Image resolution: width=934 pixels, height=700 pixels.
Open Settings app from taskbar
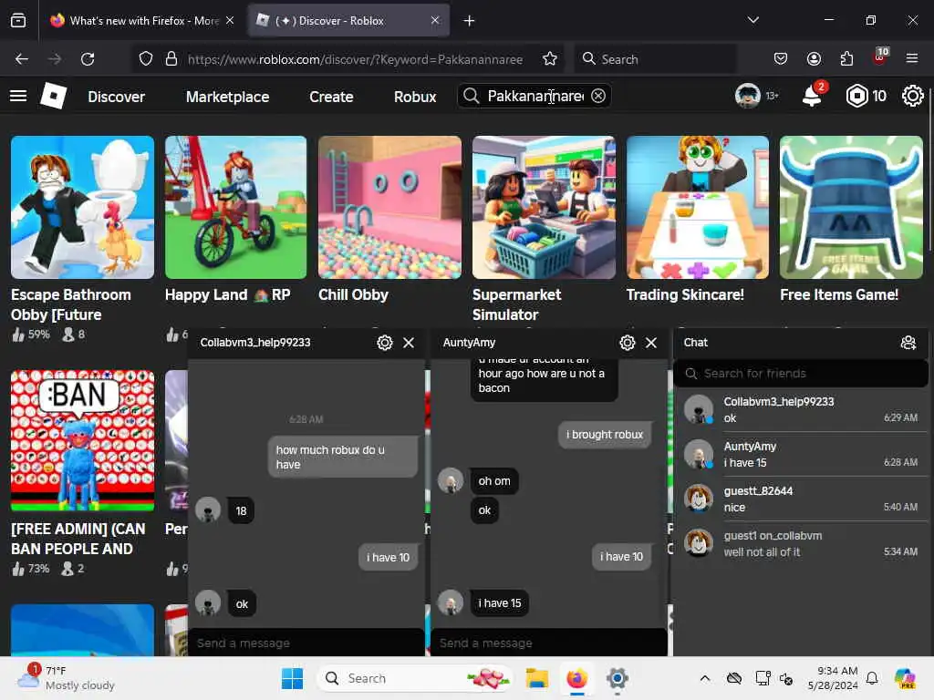[x=617, y=678]
